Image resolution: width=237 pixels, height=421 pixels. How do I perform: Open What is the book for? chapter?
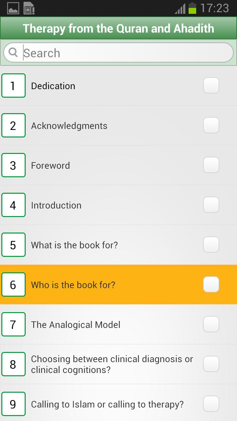point(74,245)
